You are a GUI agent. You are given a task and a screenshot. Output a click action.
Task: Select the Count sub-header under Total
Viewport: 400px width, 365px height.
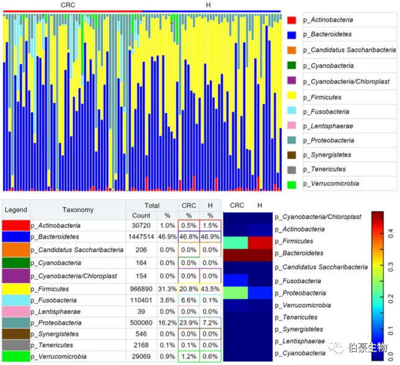[x=141, y=215]
